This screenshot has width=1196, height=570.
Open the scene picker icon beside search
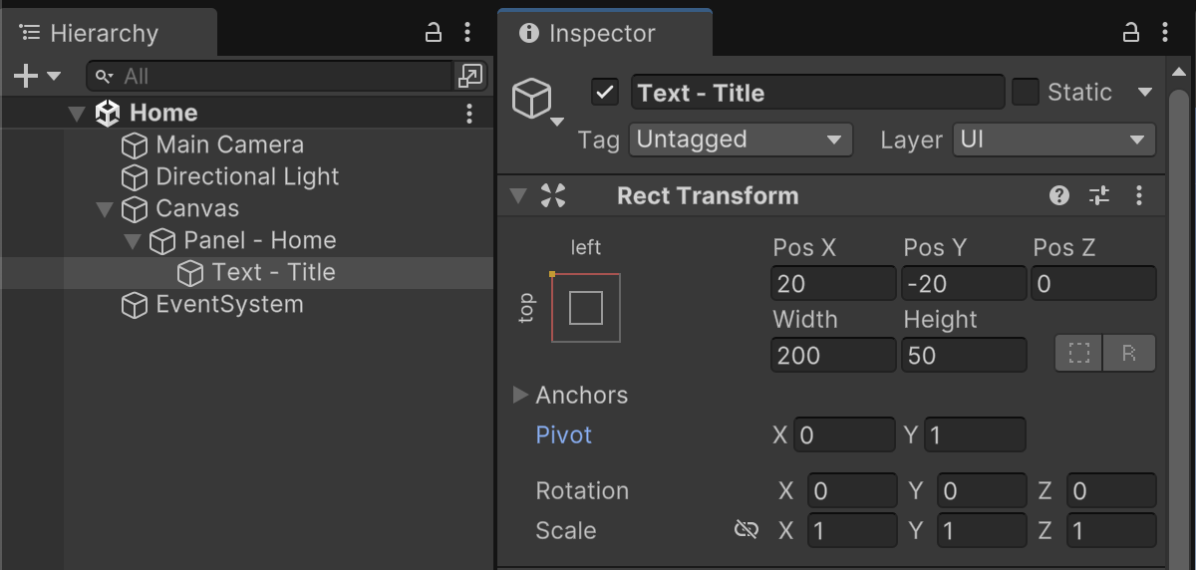pos(469,76)
